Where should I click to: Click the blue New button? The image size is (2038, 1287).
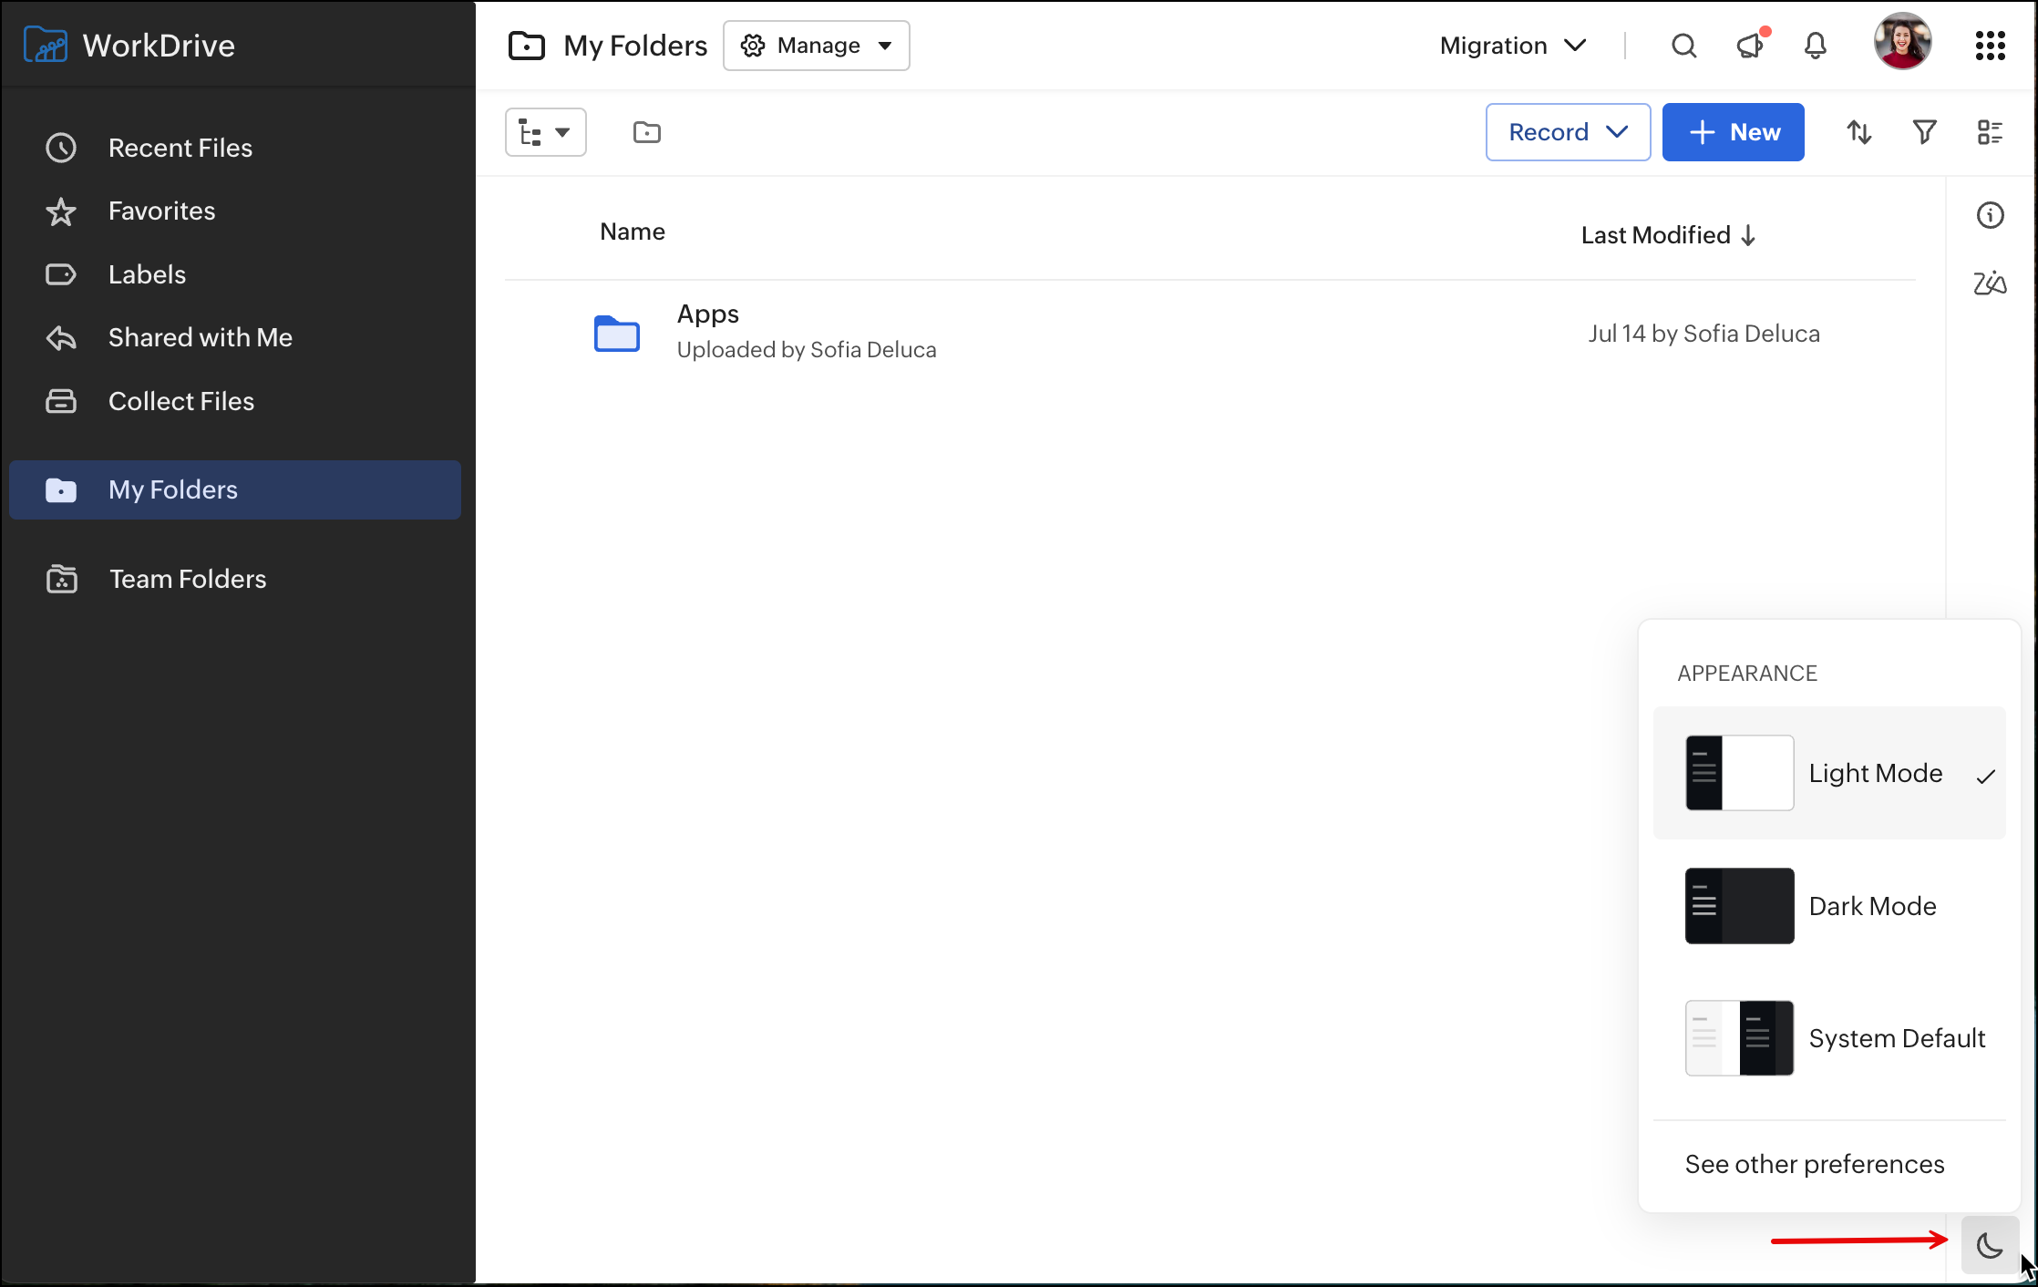1733,132
